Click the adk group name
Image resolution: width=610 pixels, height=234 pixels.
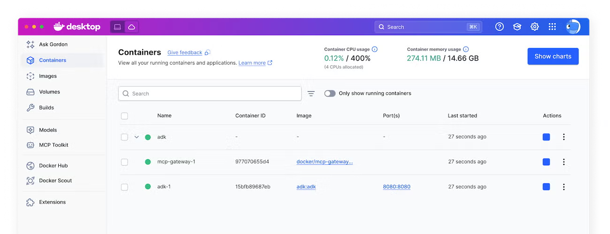tap(161, 137)
